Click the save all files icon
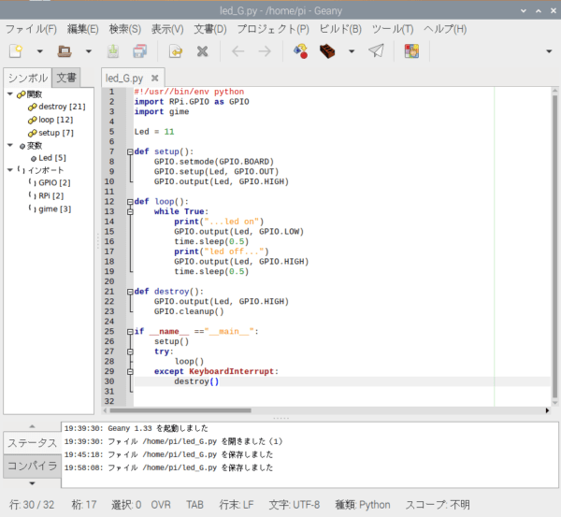 (139, 51)
